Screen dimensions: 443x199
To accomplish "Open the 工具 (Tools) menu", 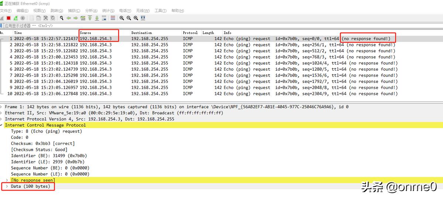I will click(x=161, y=11).
